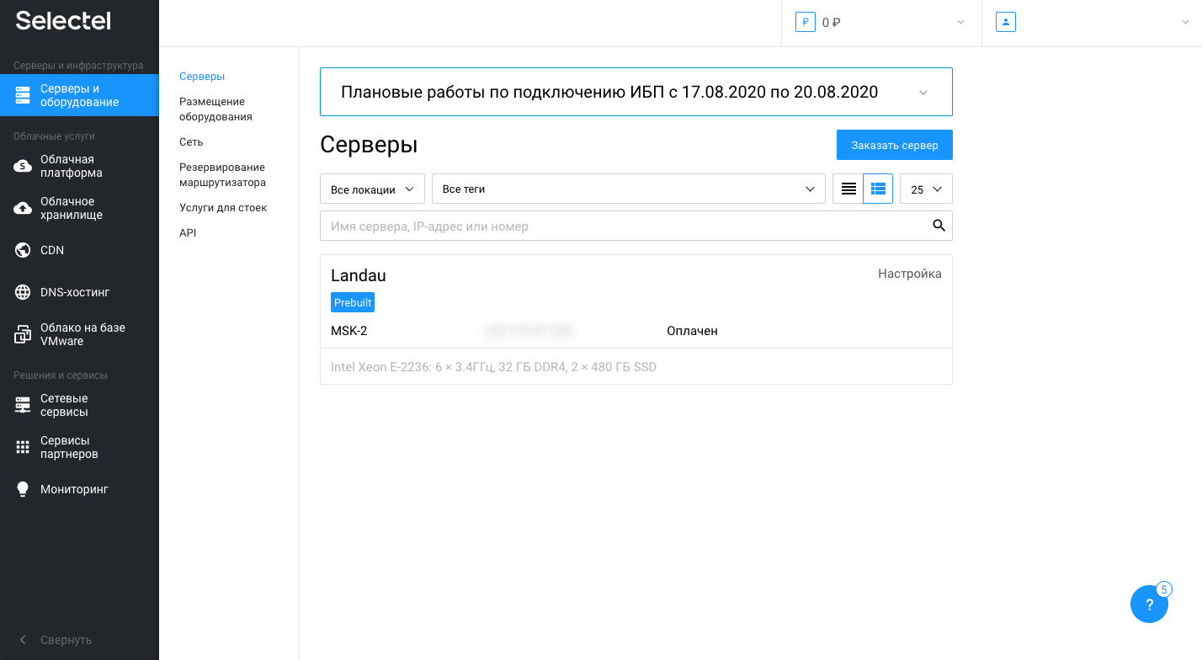The height and width of the screenshot is (660, 1202).
Task: Click the Сетевые сервисы icon
Action: tap(23, 405)
